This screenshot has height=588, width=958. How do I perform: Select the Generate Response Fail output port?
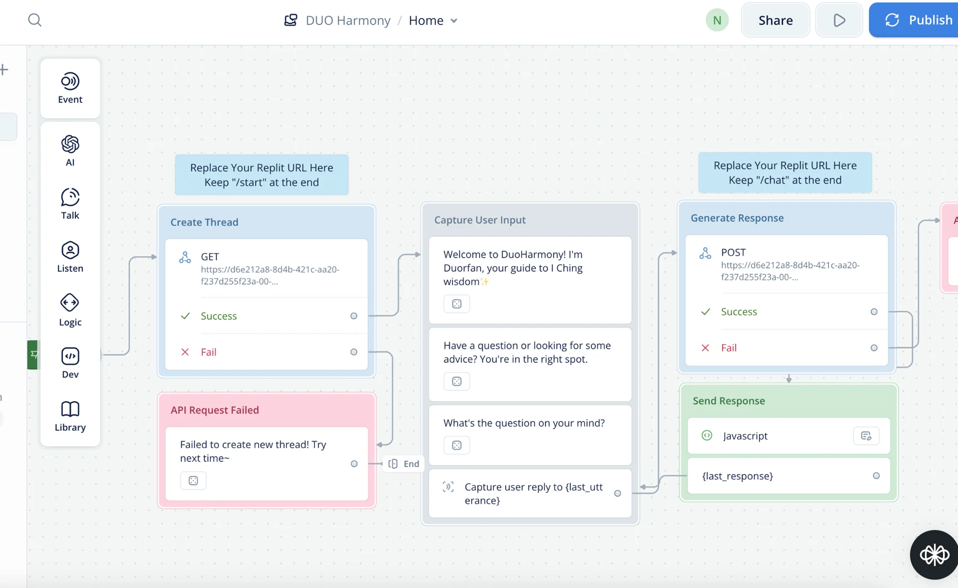coord(874,348)
